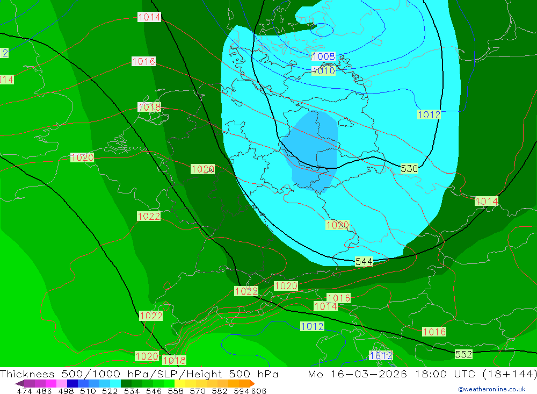Click the bright magenta legend swatch
537x394 pixels.
click(50, 383)
